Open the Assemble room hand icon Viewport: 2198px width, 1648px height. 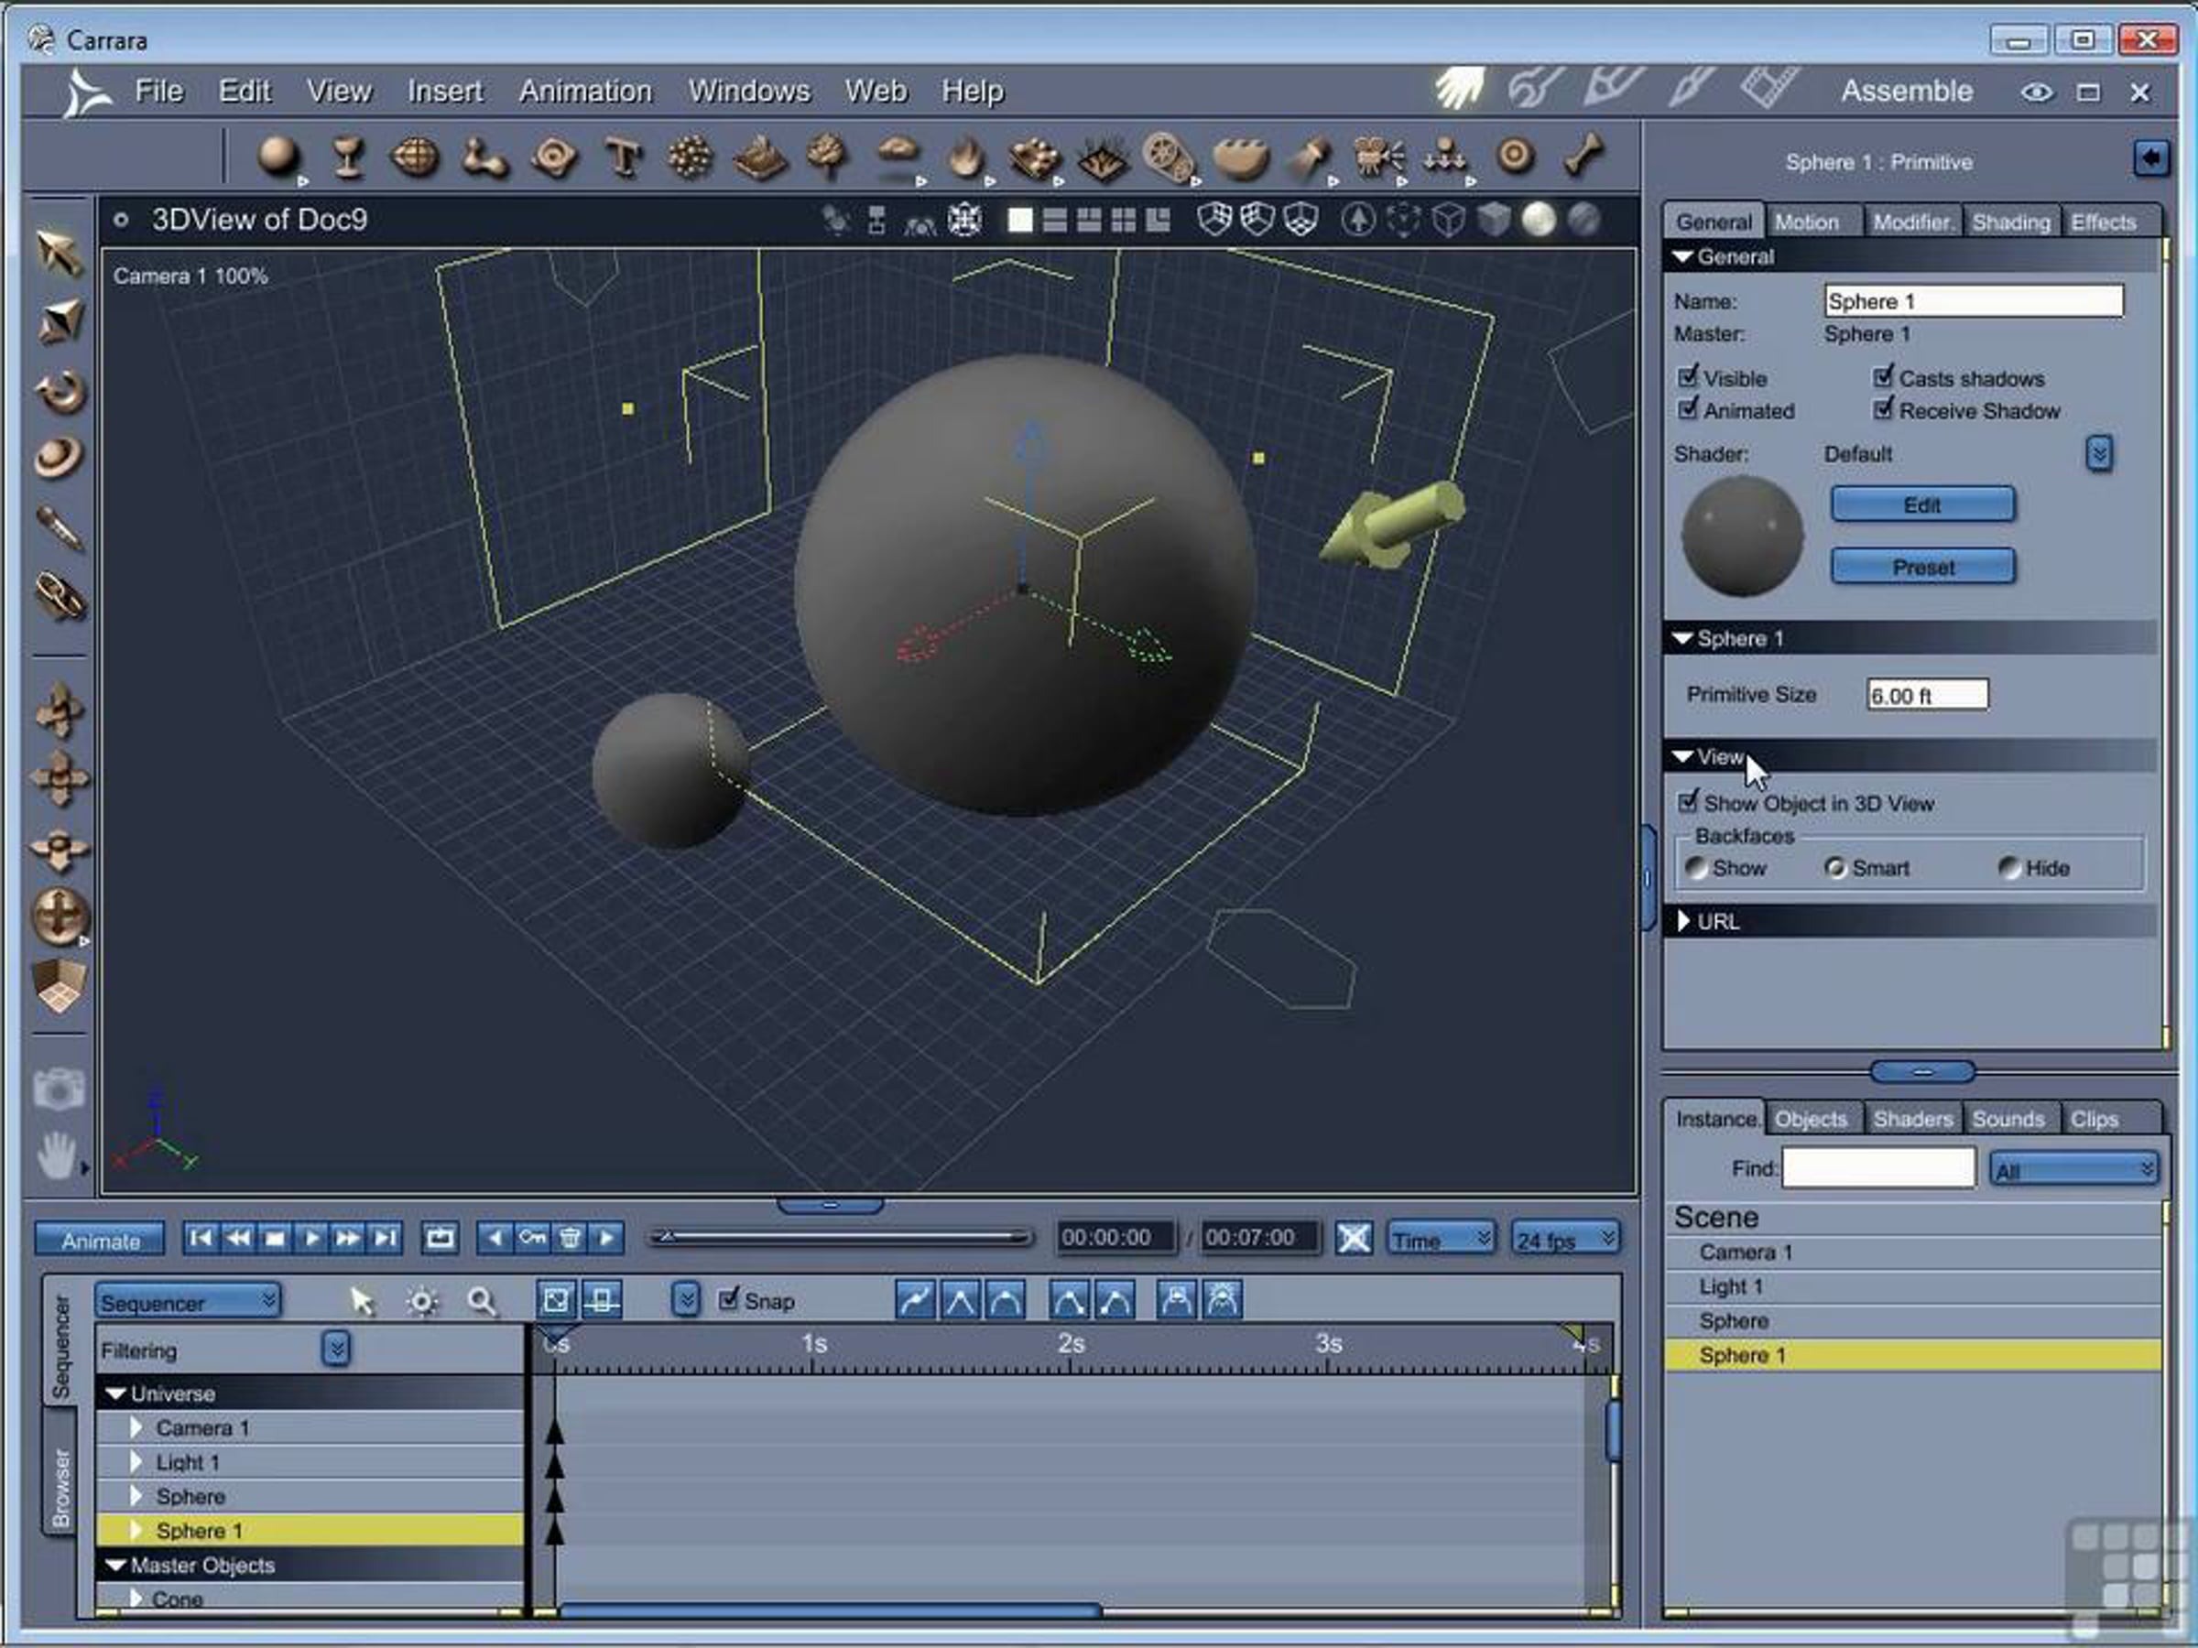pos(1460,90)
